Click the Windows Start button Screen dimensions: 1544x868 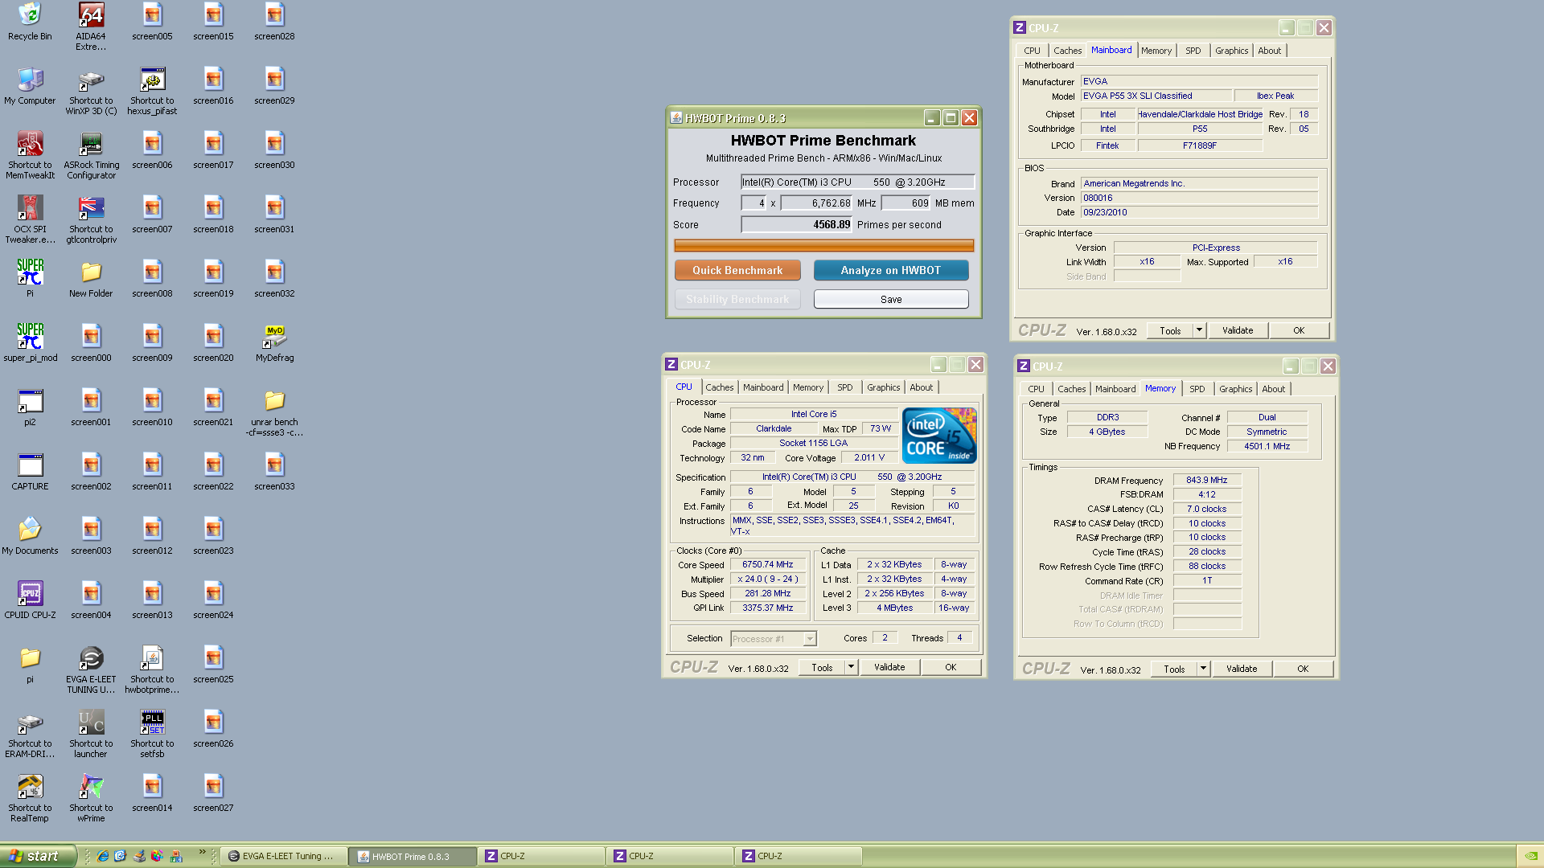pyautogui.click(x=38, y=856)
